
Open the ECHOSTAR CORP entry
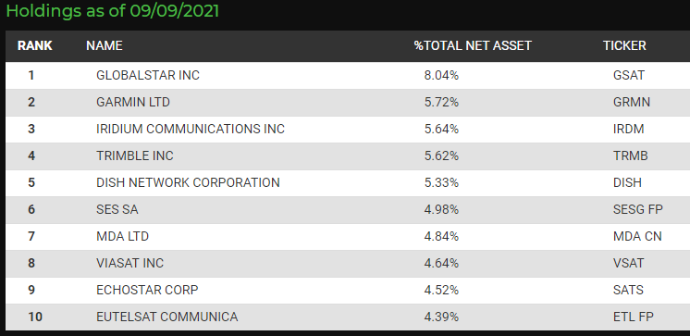pyautogui.click(x=147, y=291)
